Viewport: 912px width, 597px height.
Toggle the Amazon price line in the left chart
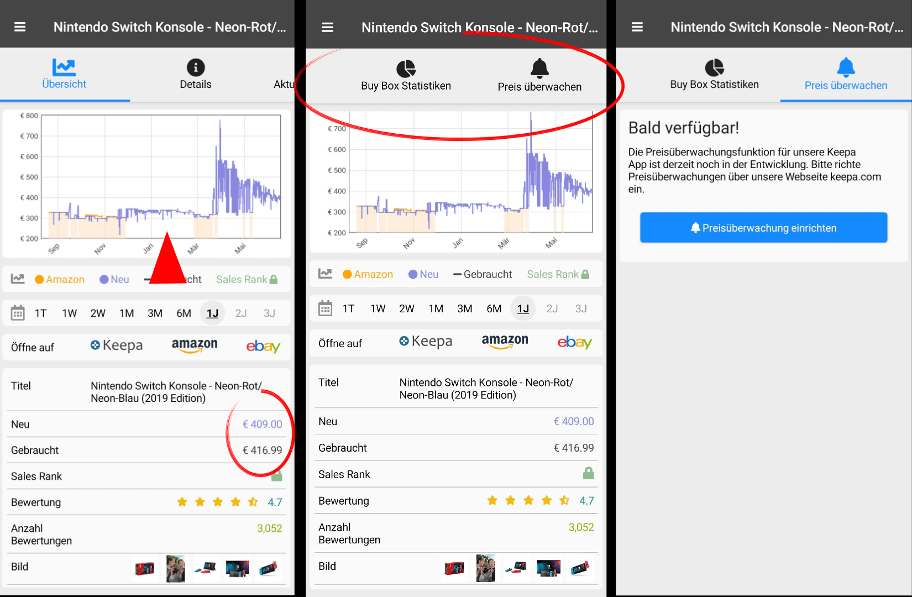tap(60, 280)
